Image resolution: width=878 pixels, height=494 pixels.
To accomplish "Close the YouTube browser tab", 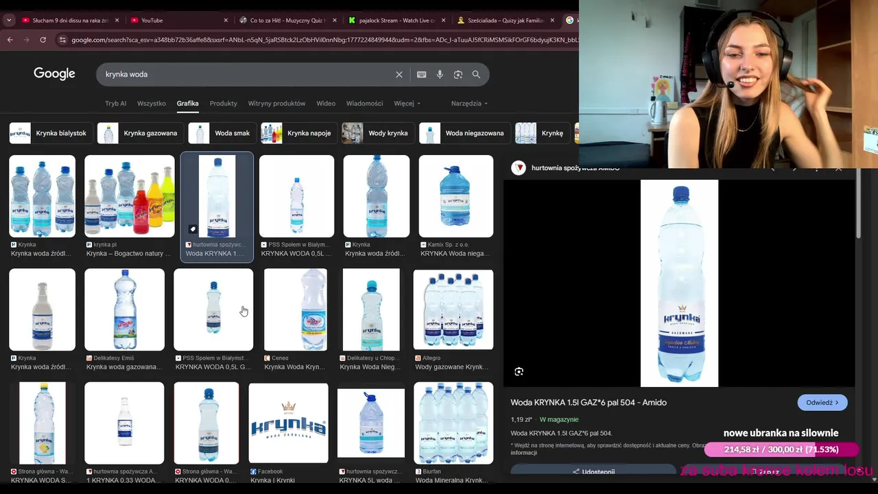I will click(226, 20).
